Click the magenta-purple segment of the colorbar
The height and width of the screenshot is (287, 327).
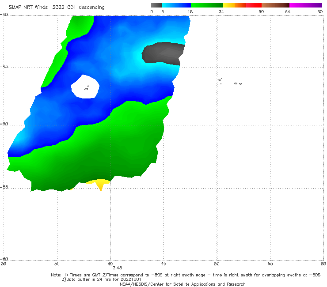pos(306,5)
